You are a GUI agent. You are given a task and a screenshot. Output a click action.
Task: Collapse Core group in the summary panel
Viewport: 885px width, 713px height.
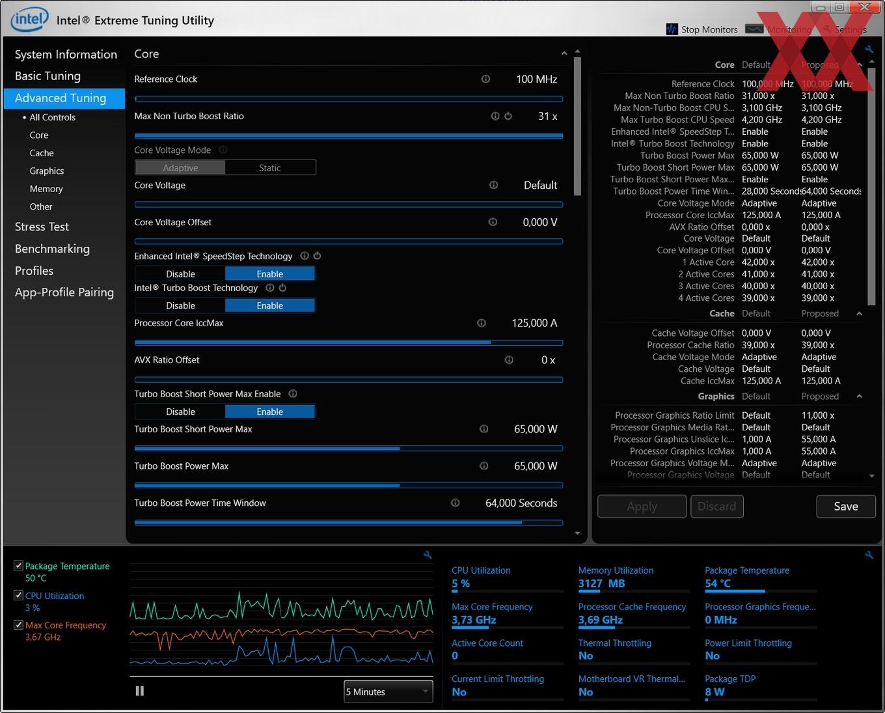[860, 64]
